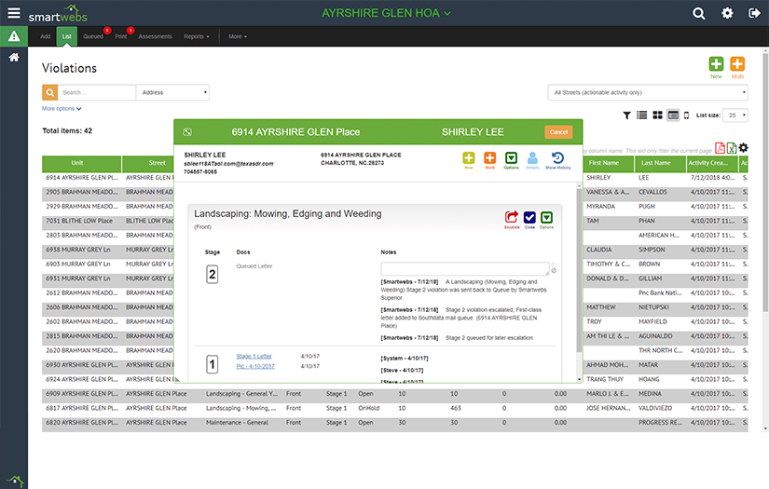The width and height of the screenshot is (769, 489).
Task: Click the search magnifier icon in header
Action: (x=698, y=13)
